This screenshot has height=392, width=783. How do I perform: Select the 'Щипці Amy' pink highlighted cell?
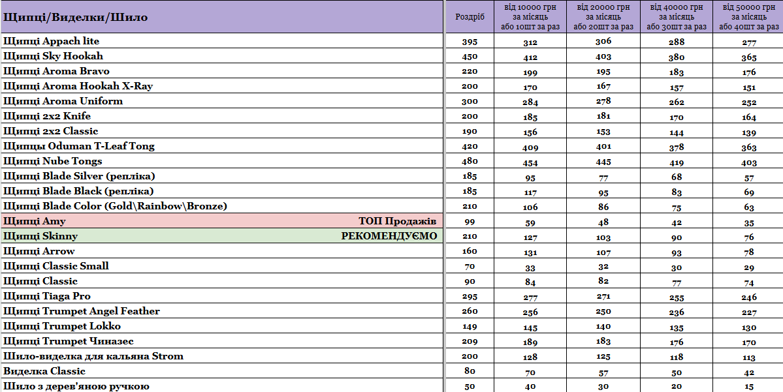(35, 221)
